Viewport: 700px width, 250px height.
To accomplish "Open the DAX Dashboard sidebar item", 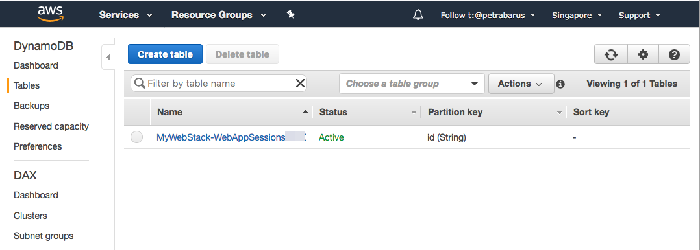I will pos(36,195).
